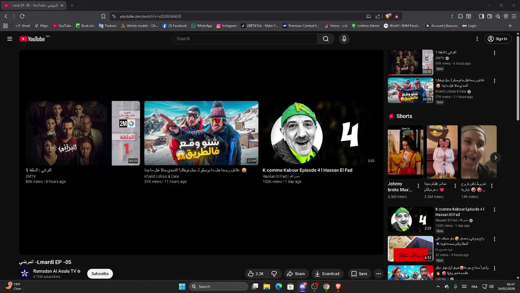This screenshot has height=293, width=520.
Task: Open File Explorer from the taskbar
Action: (266, 286)
